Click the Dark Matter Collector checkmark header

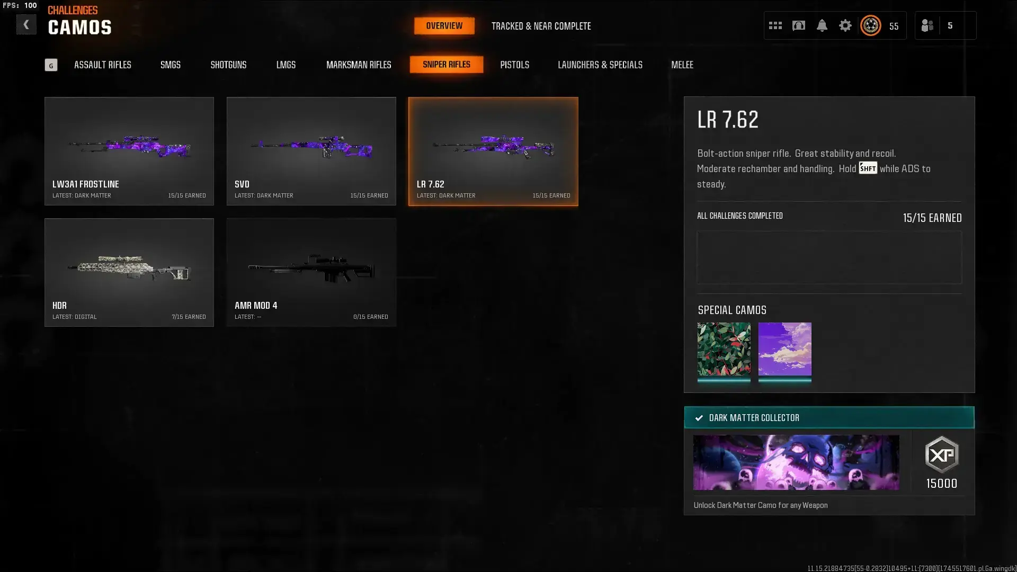tap(829, 417)
